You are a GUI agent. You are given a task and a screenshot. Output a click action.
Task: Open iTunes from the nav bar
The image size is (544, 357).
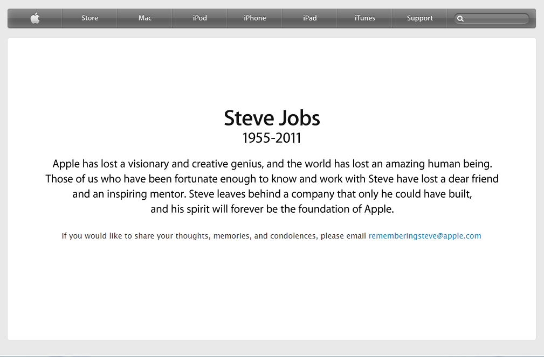tap(365, 18)
